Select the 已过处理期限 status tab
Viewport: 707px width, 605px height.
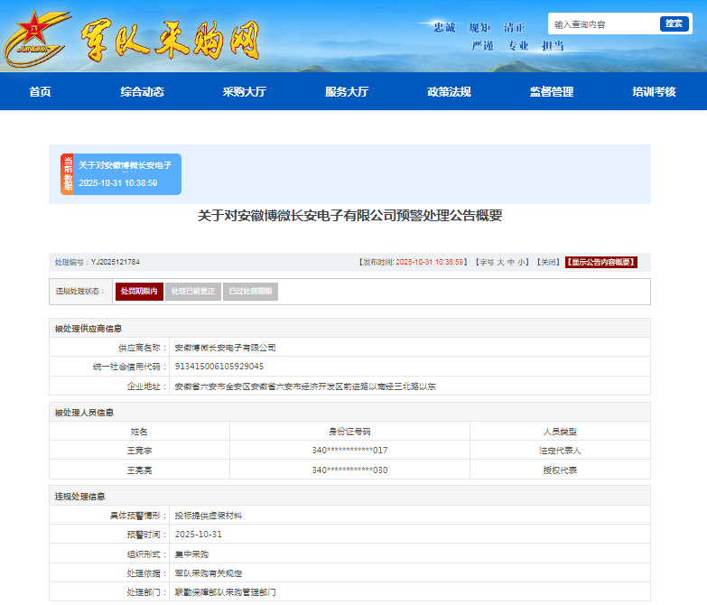(x=250, y=292)
